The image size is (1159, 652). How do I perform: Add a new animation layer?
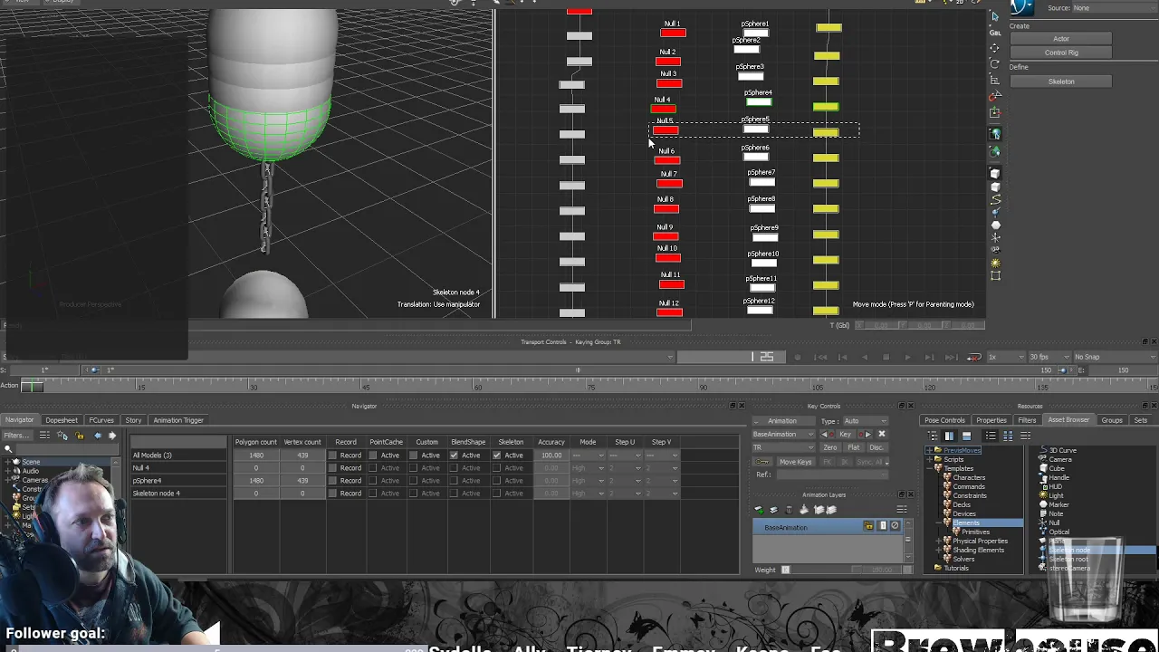(x=759, y=510)
